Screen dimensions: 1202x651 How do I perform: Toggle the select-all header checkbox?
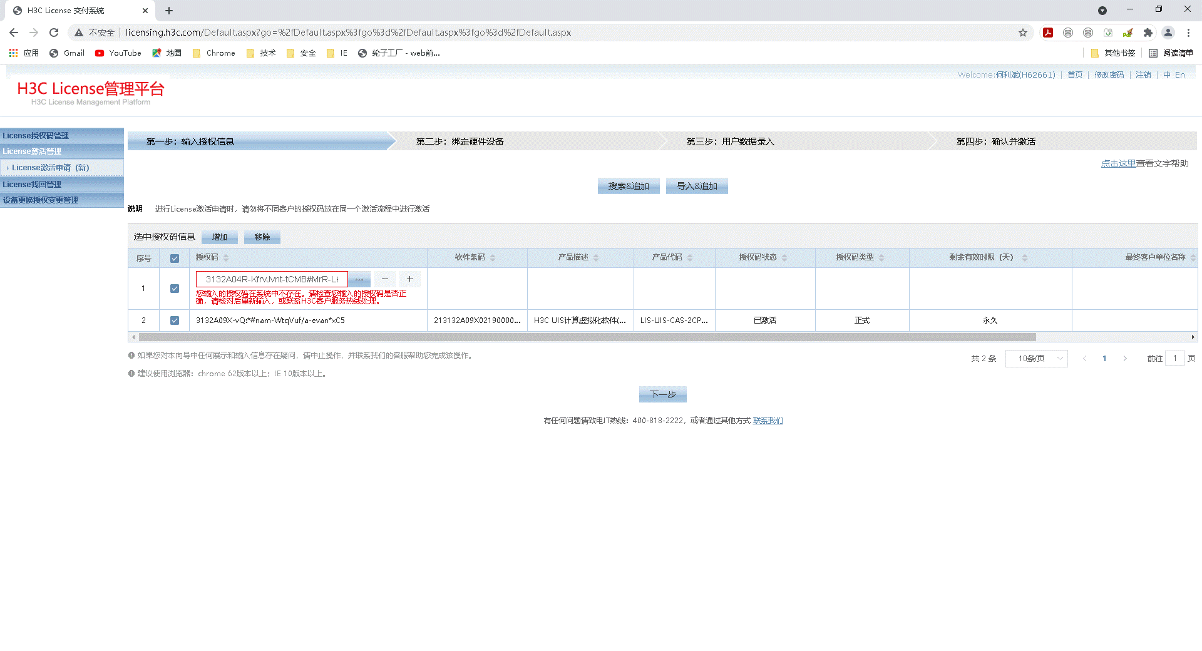(x=175, y=259)
